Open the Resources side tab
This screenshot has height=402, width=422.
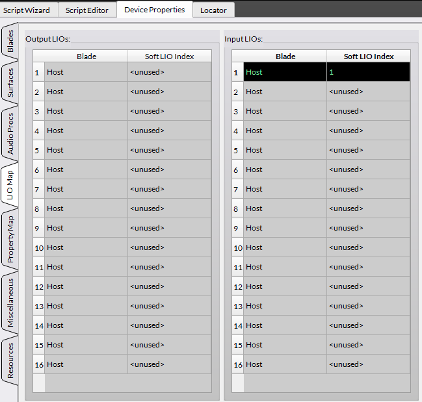[10, 360]
